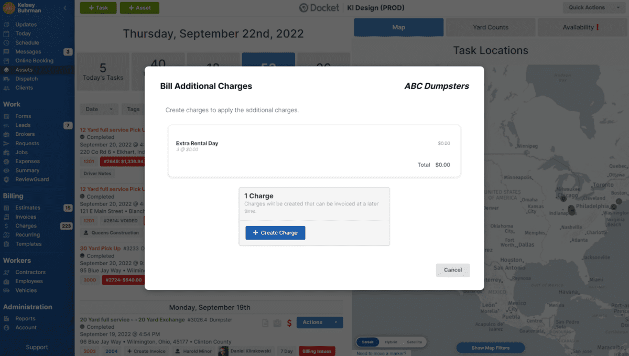
Task: Click the Recurring sidebar icon
Action: [6, 235]
